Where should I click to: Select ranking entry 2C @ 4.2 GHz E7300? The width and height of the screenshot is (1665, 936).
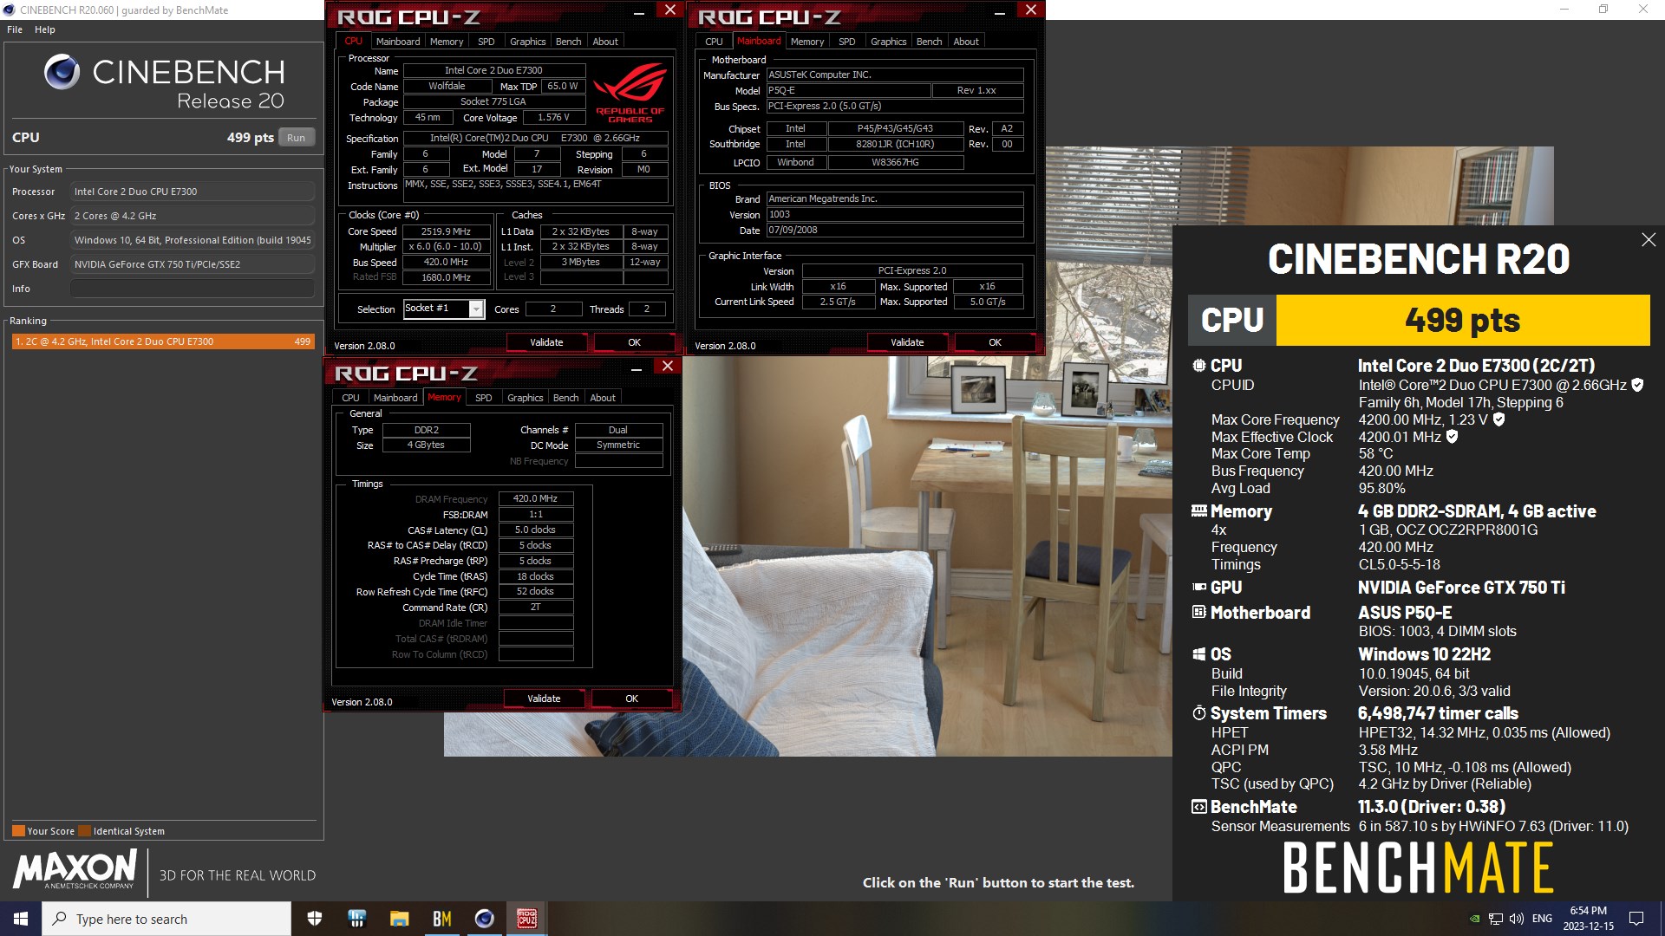pyautogui.click(x=163, y=341)
